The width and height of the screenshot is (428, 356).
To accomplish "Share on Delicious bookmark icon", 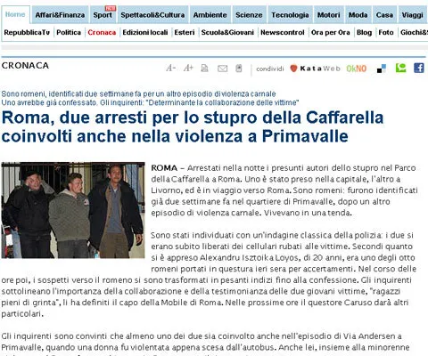I will tap(382, 69).
